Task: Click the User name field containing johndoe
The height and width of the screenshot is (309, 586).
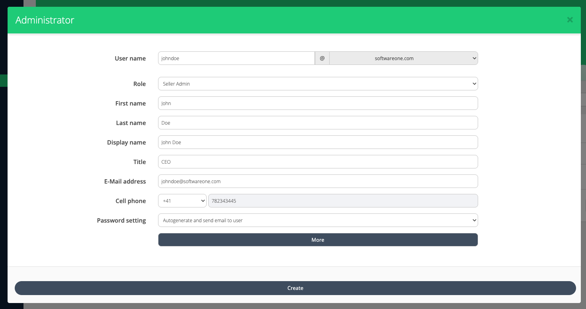Action: 236,58
